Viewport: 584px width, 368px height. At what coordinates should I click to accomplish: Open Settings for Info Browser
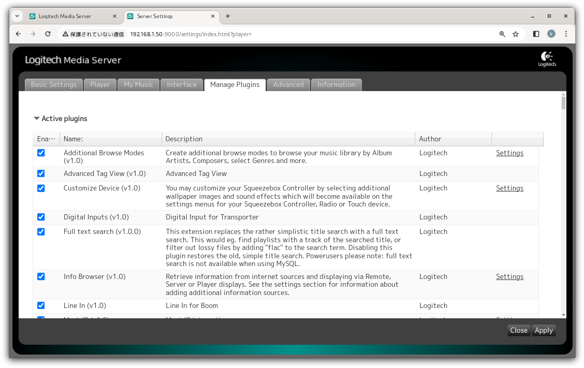(x=509, y=277)
